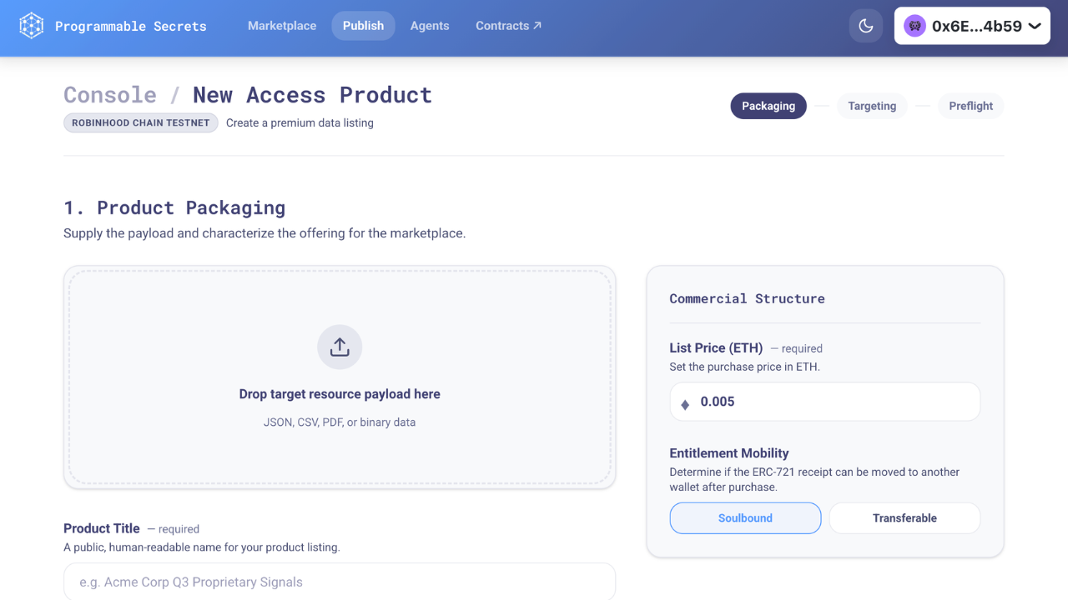
Task: Expand the wallet account dropdown chevron
Action: 1035,26
